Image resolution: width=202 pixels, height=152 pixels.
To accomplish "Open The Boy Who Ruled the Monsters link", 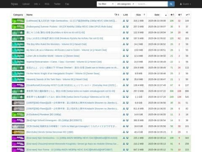I will (56, 44).
